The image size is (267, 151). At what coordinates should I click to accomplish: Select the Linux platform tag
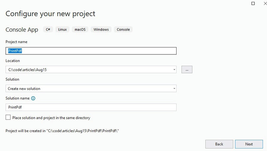pos(62,30)
